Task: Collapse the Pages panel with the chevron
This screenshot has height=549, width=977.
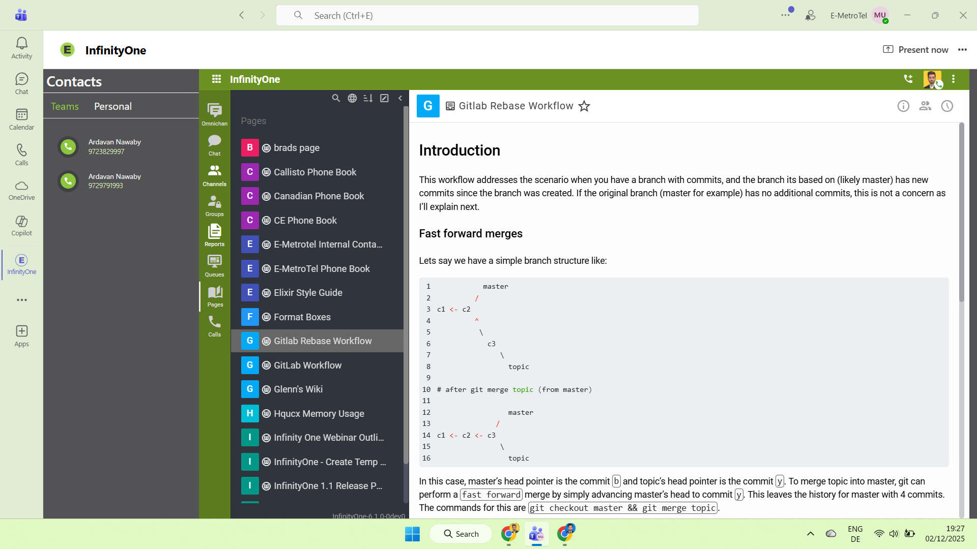Action: coord(400,98)
